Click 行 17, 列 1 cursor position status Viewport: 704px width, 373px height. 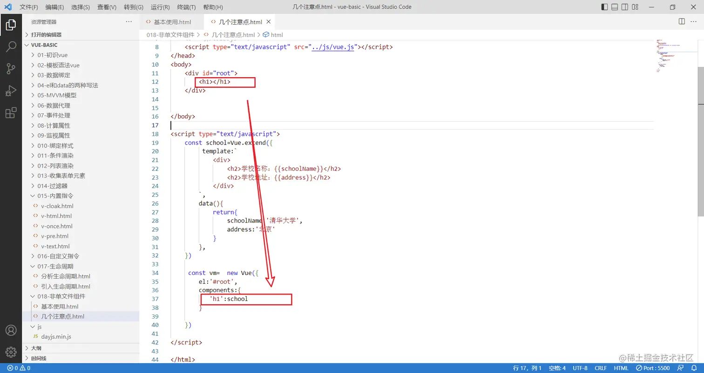point(528,368)
